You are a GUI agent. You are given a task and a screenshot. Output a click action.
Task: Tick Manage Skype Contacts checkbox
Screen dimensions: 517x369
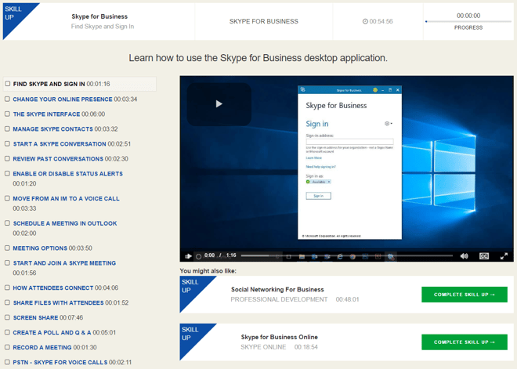click(7, 128)
